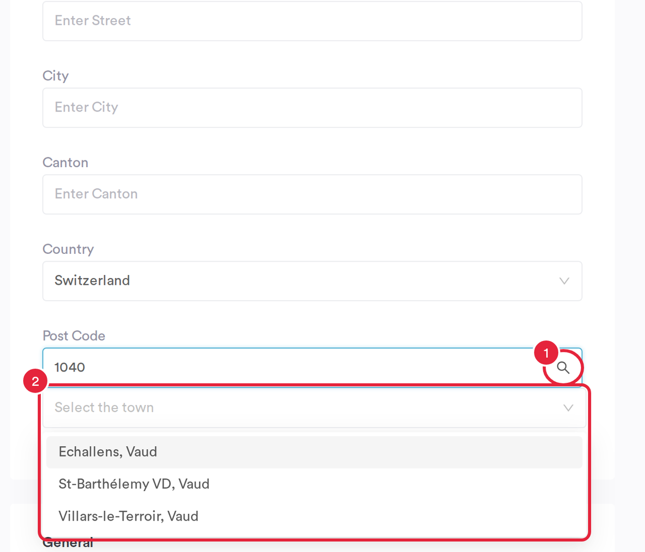Click the Canton field label

coord(65,163)
